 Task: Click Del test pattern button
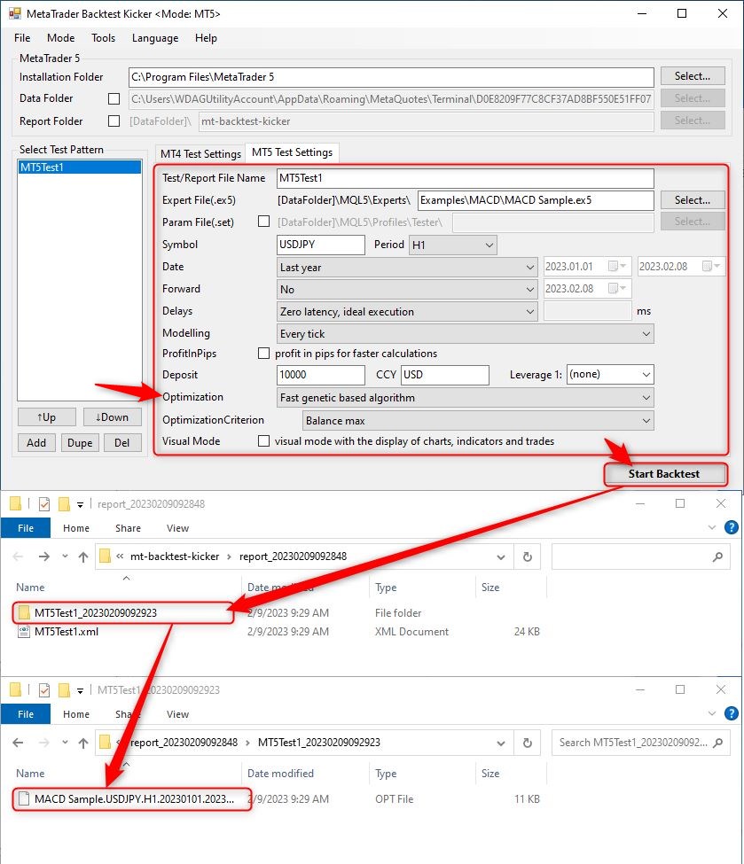click(x=121, y=442)
